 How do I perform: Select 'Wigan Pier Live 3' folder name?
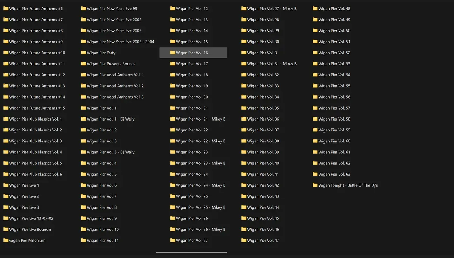pyautogui.click(x=24, y=207)
